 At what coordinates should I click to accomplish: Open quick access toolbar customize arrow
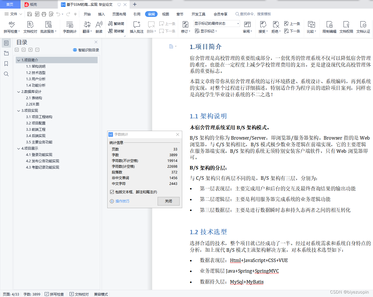[75, 14]
